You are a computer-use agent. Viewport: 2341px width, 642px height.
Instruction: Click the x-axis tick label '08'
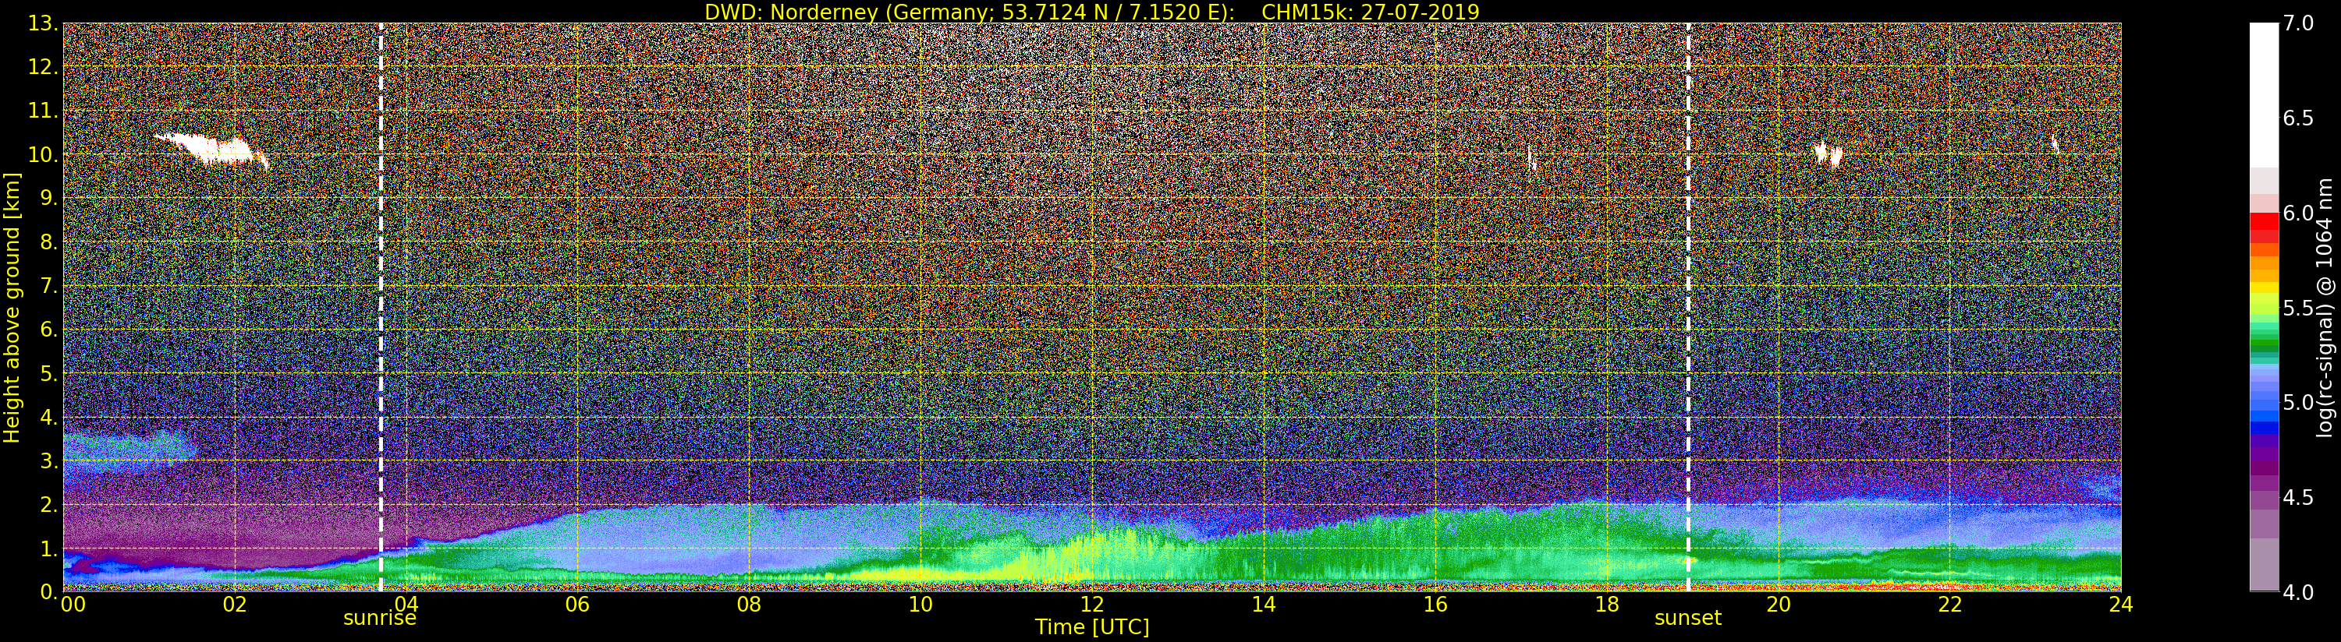(749, 604)
